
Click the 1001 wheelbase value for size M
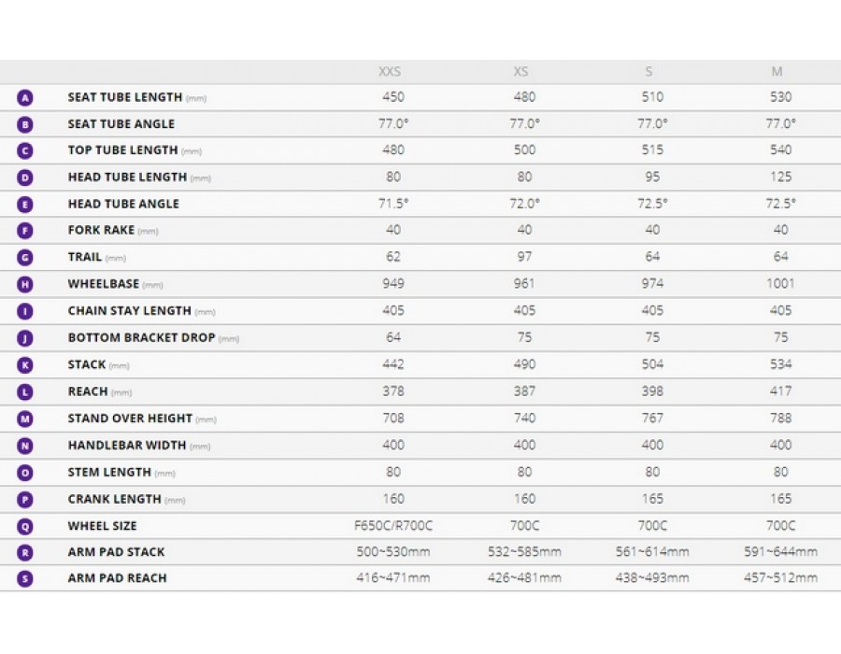[780, 284]
